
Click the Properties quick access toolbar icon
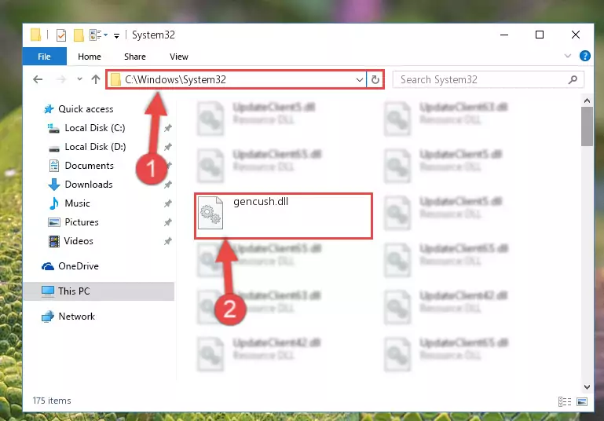[x=60, y=35]
